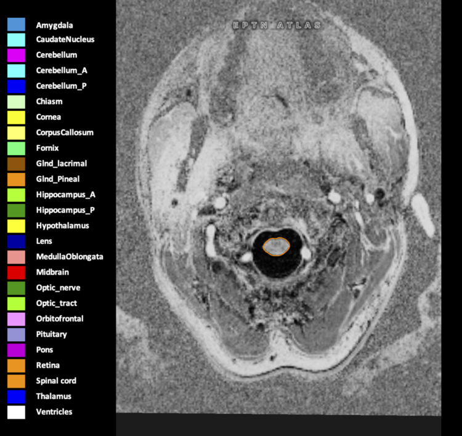
Task: Choose the Optic_nerve green swatch
Action: pyautogui.click(x=16, y=288)
